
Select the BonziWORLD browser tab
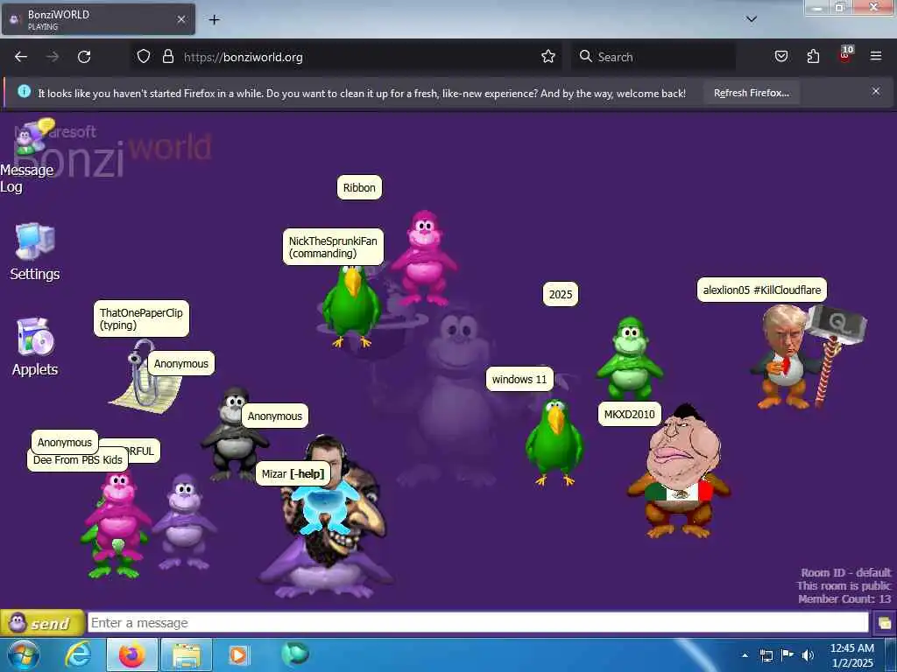pyautogui.click(x=98, y=19)
